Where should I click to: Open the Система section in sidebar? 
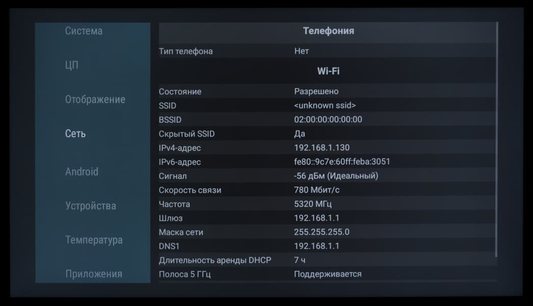(84, 31)
